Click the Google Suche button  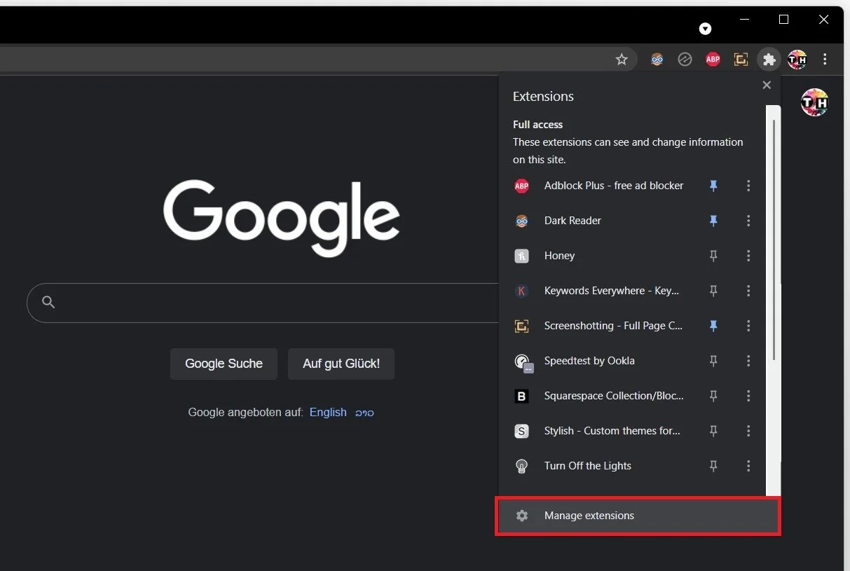tap(224, 364)
